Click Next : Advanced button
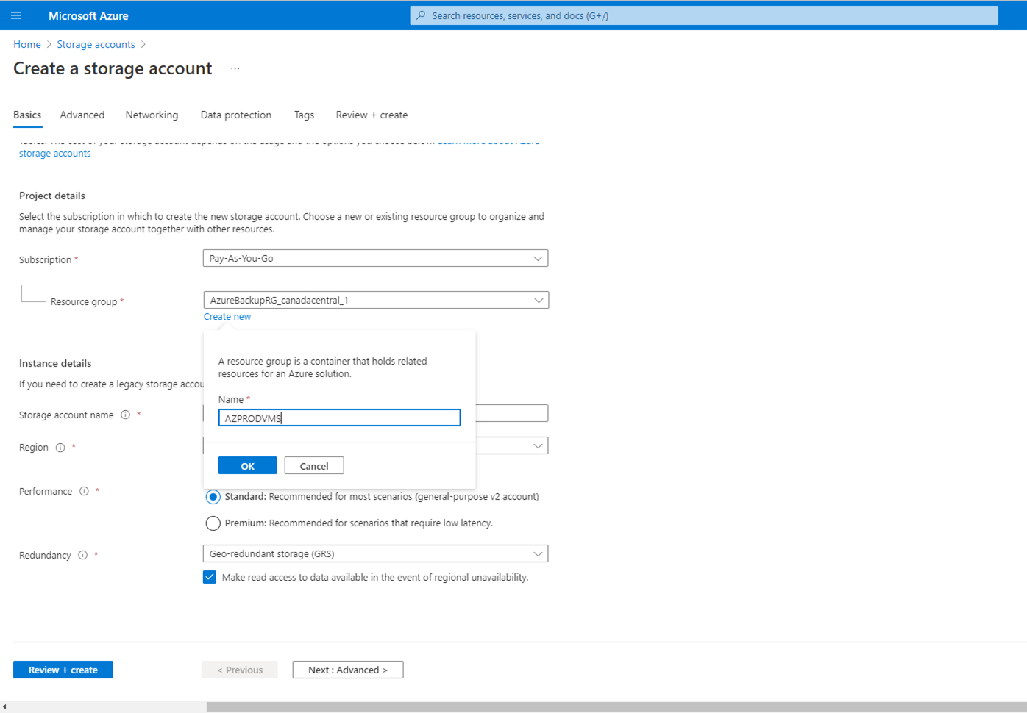Screen dimensions: 1027x713 pyautogui.click(x=348, y=670)
